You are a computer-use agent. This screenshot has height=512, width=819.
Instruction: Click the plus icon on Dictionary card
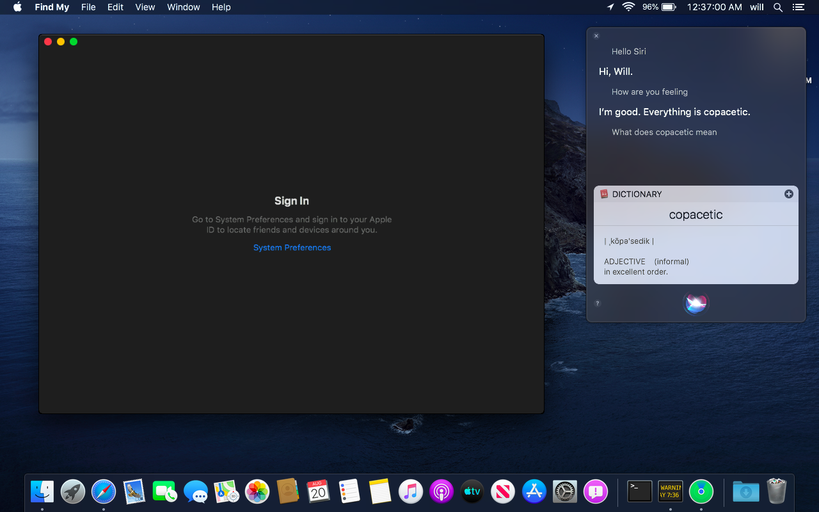[x=788, y=194]
